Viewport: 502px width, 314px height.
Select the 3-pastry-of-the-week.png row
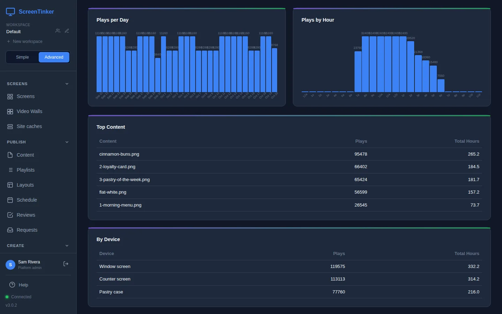(289, 180)
